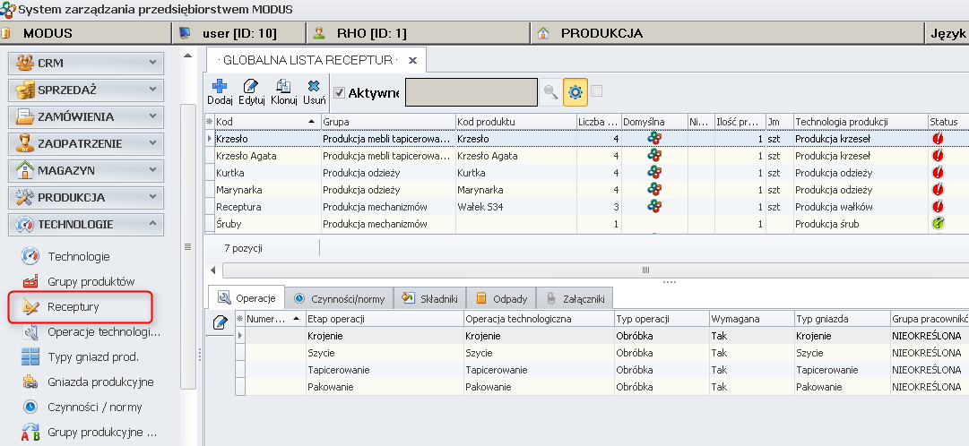Select the Szycie operation row

601,353
